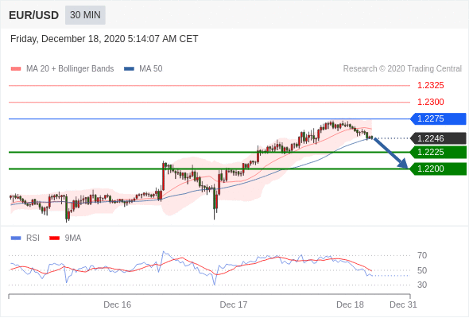Click the blue MA 50 legend swatch
Image resolution: width=469 pixels, height=318 pixels.
[130, 69]
